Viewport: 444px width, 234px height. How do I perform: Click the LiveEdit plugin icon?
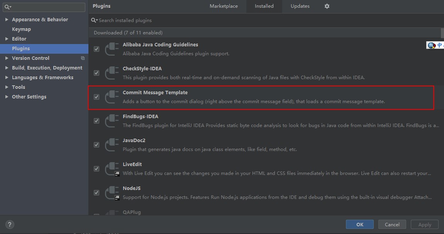pos(112,168)
